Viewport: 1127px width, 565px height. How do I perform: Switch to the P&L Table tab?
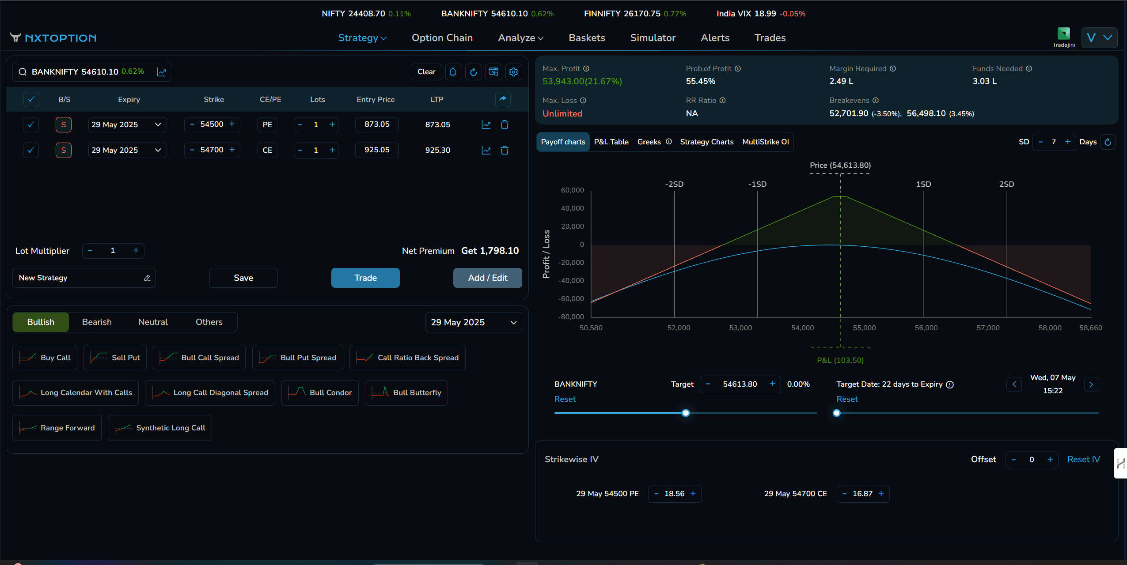point(611,142)
